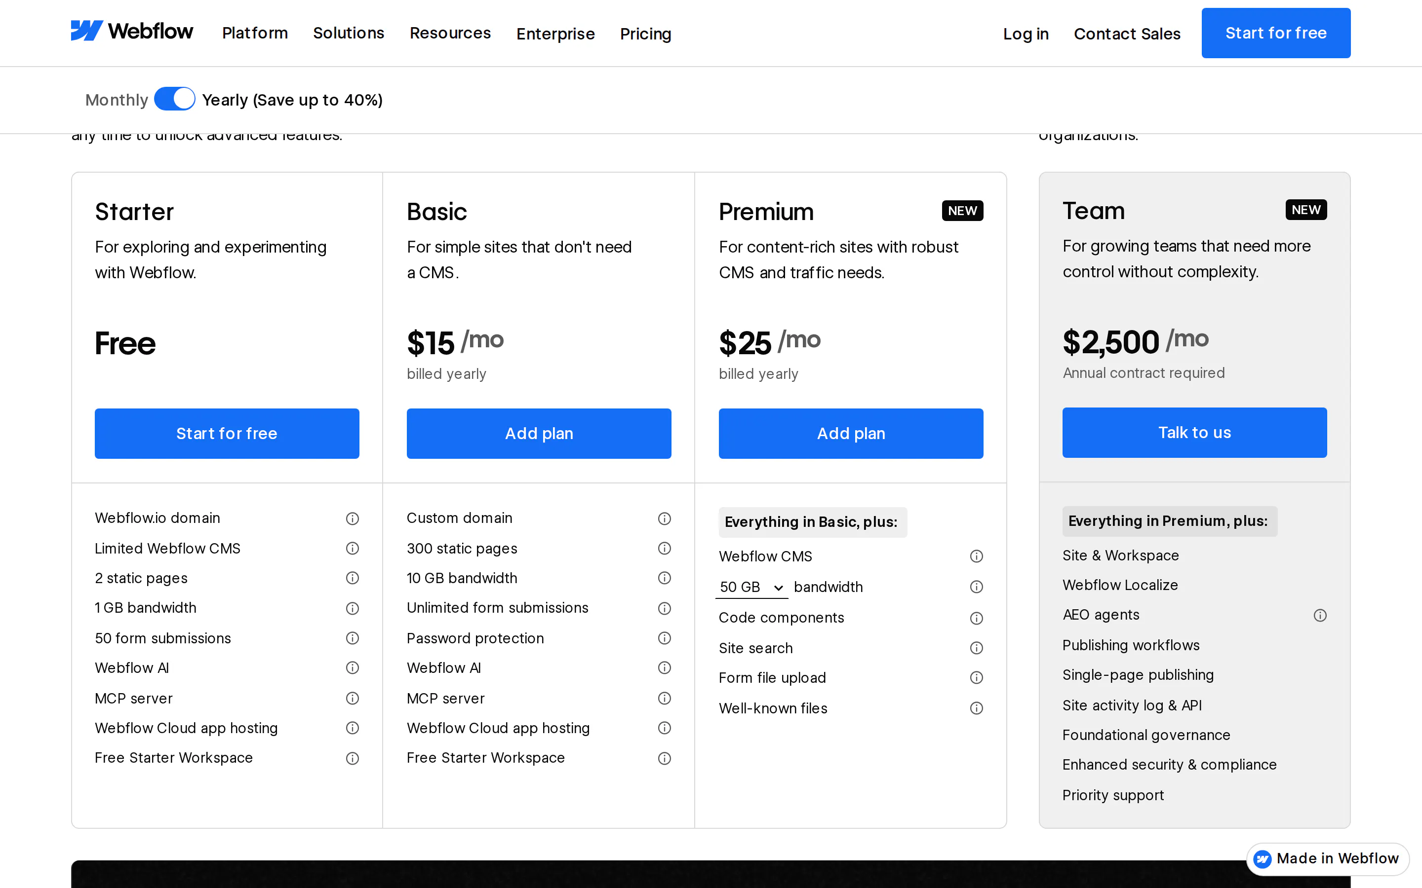Open info icon for Limited Webflow CMS

tap(353, 549)
